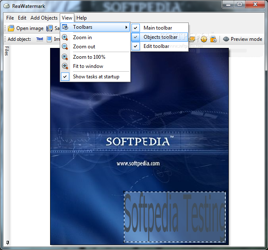Click the Text object icon in Add object bar

40,39
